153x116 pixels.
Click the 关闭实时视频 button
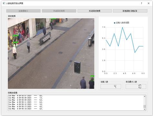point(95,11)
